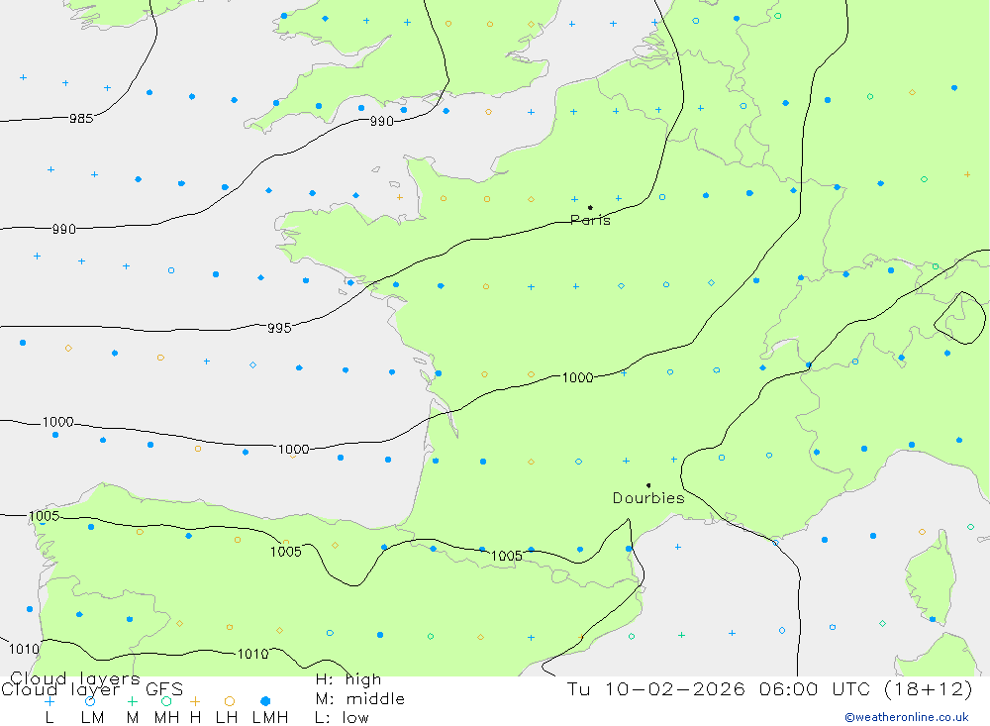Click the orange plus H legend symbol
The height and width of the screenshot is (726, 990).
click(195, 701)
